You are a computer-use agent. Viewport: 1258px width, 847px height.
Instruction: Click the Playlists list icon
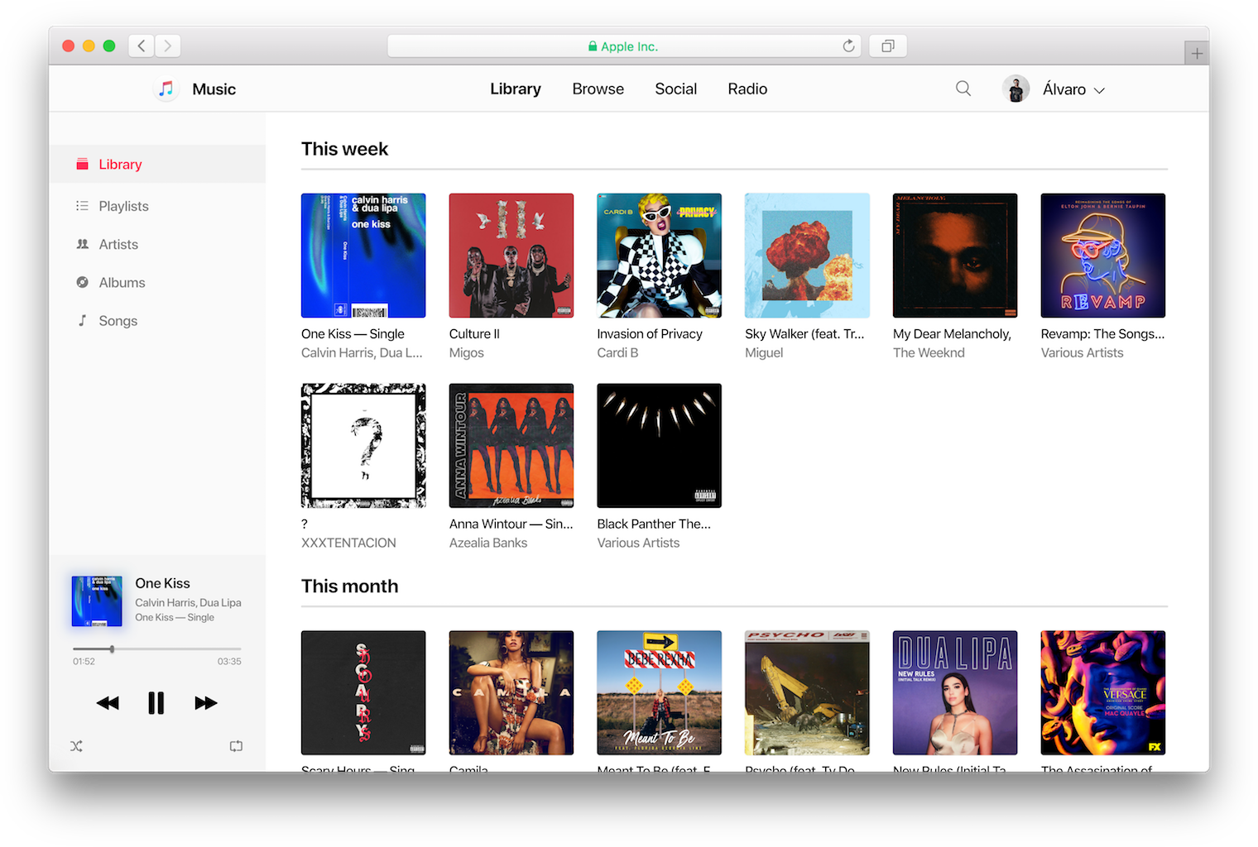(x=82, y=205)
